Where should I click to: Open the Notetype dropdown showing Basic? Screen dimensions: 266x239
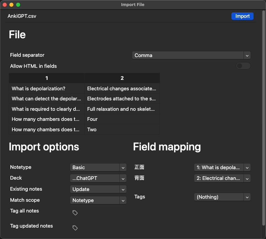[x=98, y=168]
